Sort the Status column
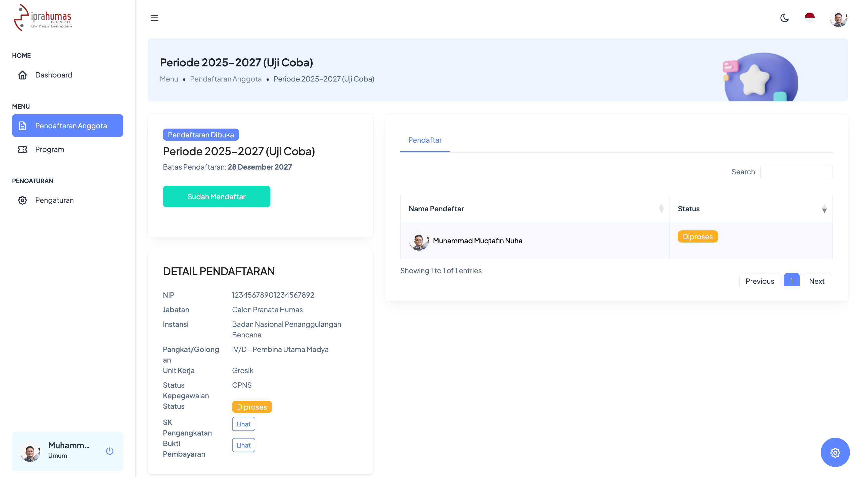Screen dimensions: 860x477 [824, 209]
